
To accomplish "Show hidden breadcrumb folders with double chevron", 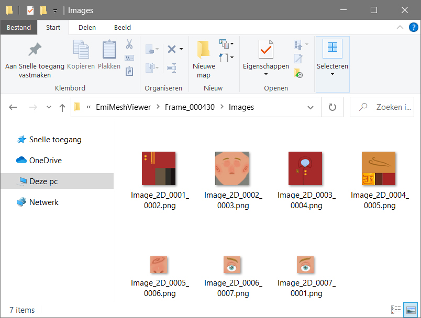I will pos(88,107).
